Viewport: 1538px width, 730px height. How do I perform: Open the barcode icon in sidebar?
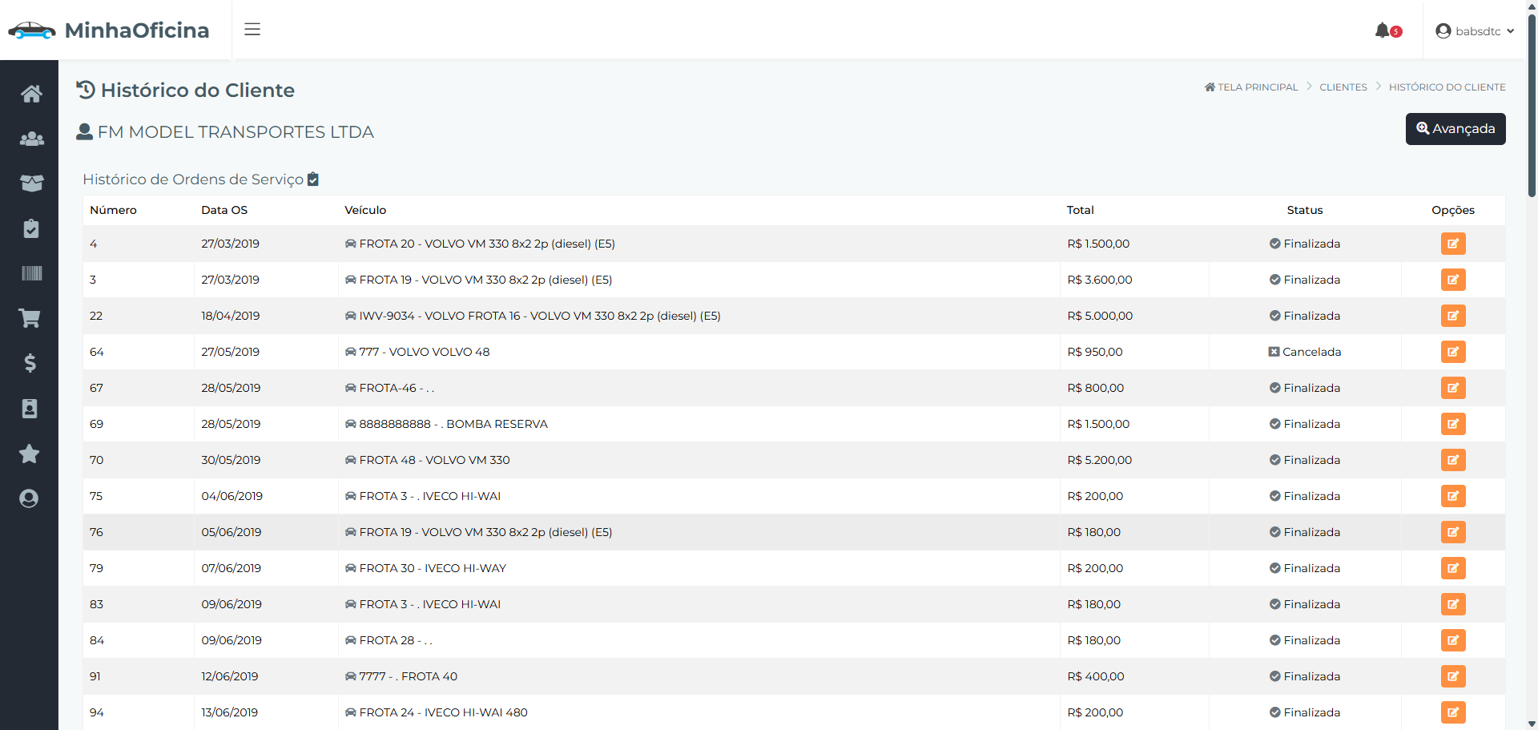[31, 273]
